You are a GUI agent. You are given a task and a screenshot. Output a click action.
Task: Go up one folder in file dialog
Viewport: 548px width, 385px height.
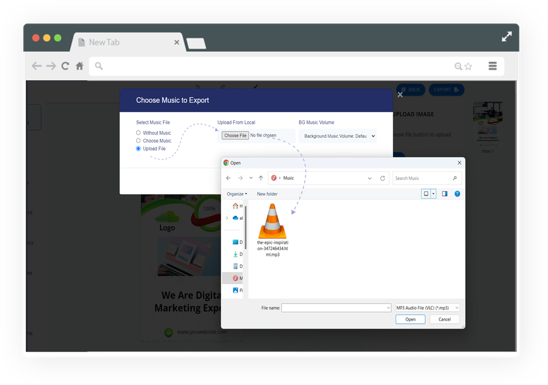[x=261, y=178]
